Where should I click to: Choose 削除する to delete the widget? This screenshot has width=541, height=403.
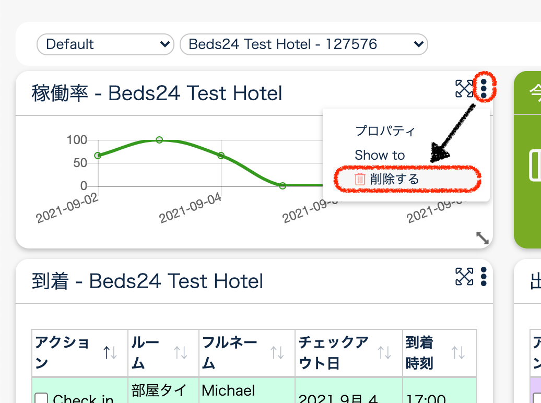pyautogui.click(x=394, y=179)
